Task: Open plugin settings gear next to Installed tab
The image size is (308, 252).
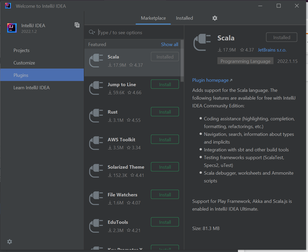Action: point(215,18)
